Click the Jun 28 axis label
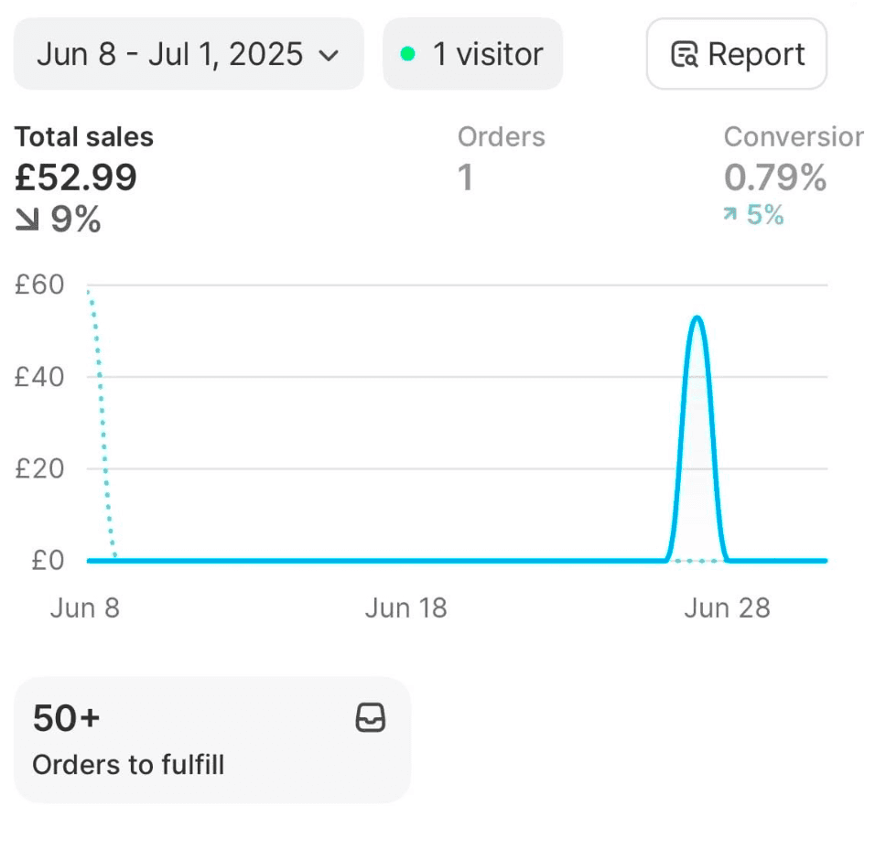Image resolution: width=886 pixels, height=849 pixels. click(x=727, y=608)
